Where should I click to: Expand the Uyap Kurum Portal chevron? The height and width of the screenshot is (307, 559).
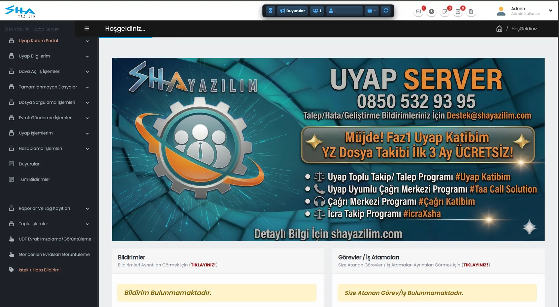tap(87, 41)
